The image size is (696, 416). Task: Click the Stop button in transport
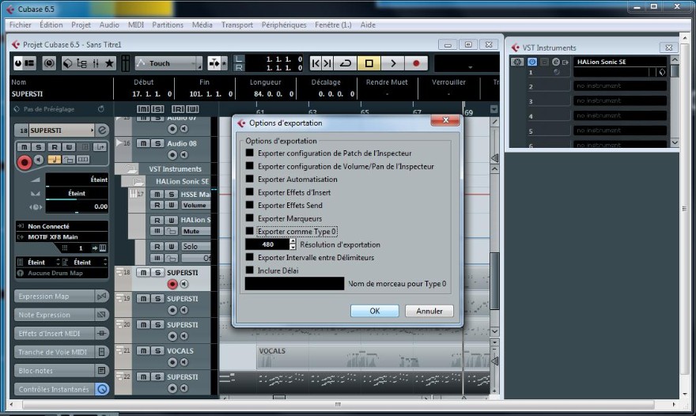[369, 63]
